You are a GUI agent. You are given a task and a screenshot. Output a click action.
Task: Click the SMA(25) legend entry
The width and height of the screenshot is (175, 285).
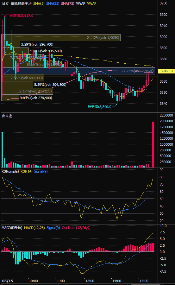click(53, 3)
